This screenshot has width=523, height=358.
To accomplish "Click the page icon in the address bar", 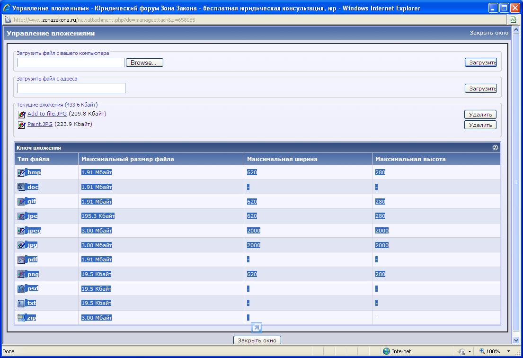I will (8, 20).
